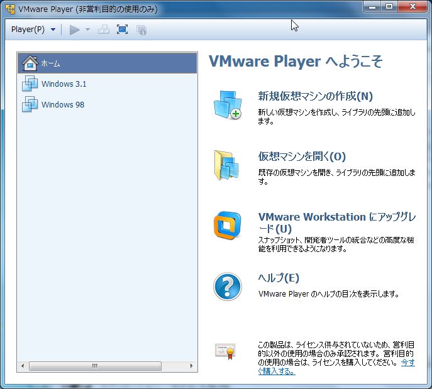Click description 'VMware Player のヘルプの目次を表示します'
This screenshot has width=432, height=389.
329,294
